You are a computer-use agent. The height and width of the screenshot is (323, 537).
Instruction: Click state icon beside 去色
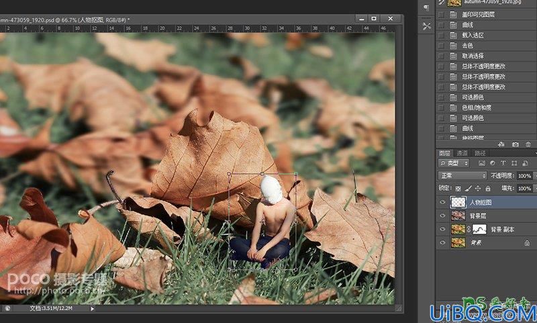(x=454, y=46)
